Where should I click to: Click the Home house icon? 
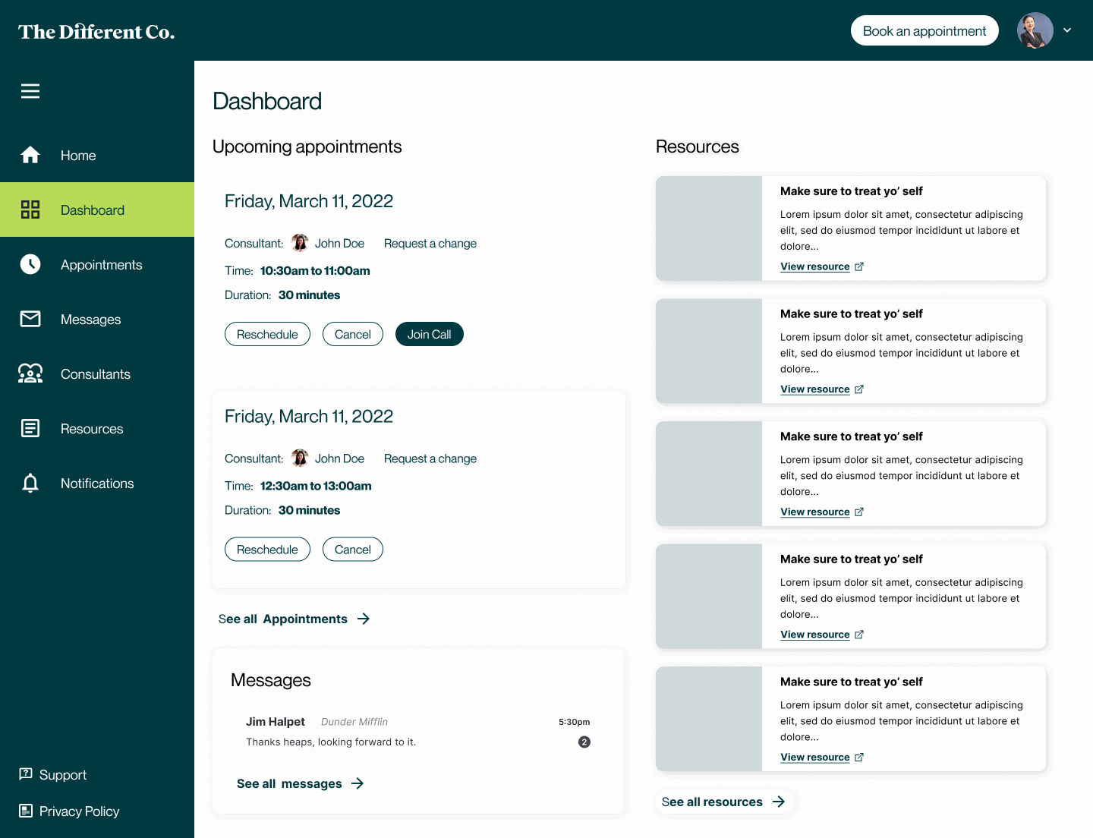[30, 155]
